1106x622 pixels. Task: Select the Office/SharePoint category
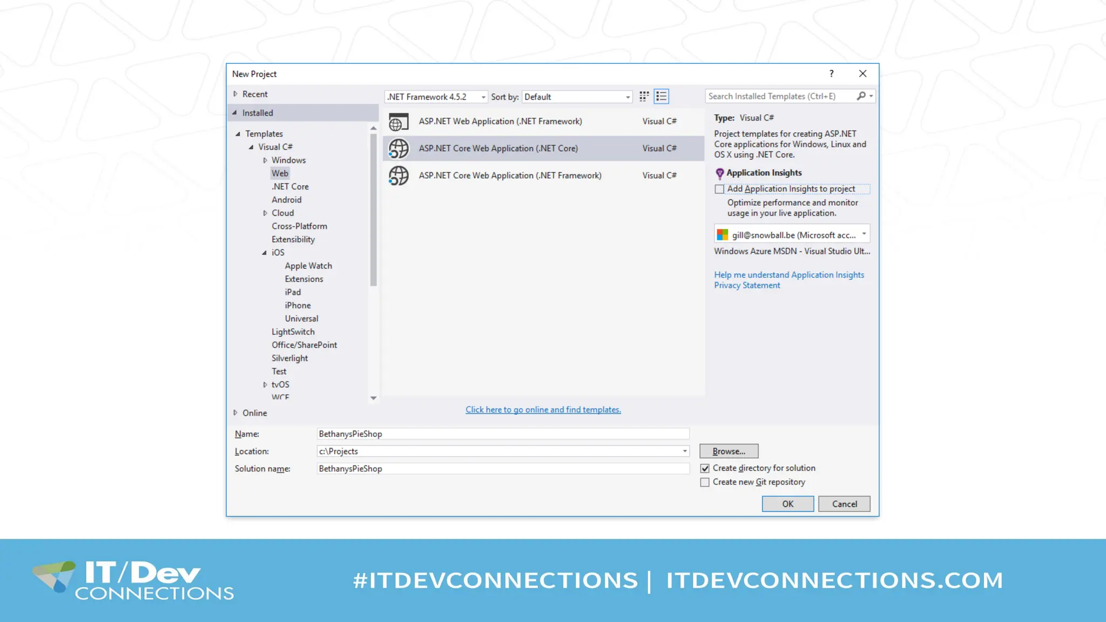click(x=304, y=345)
